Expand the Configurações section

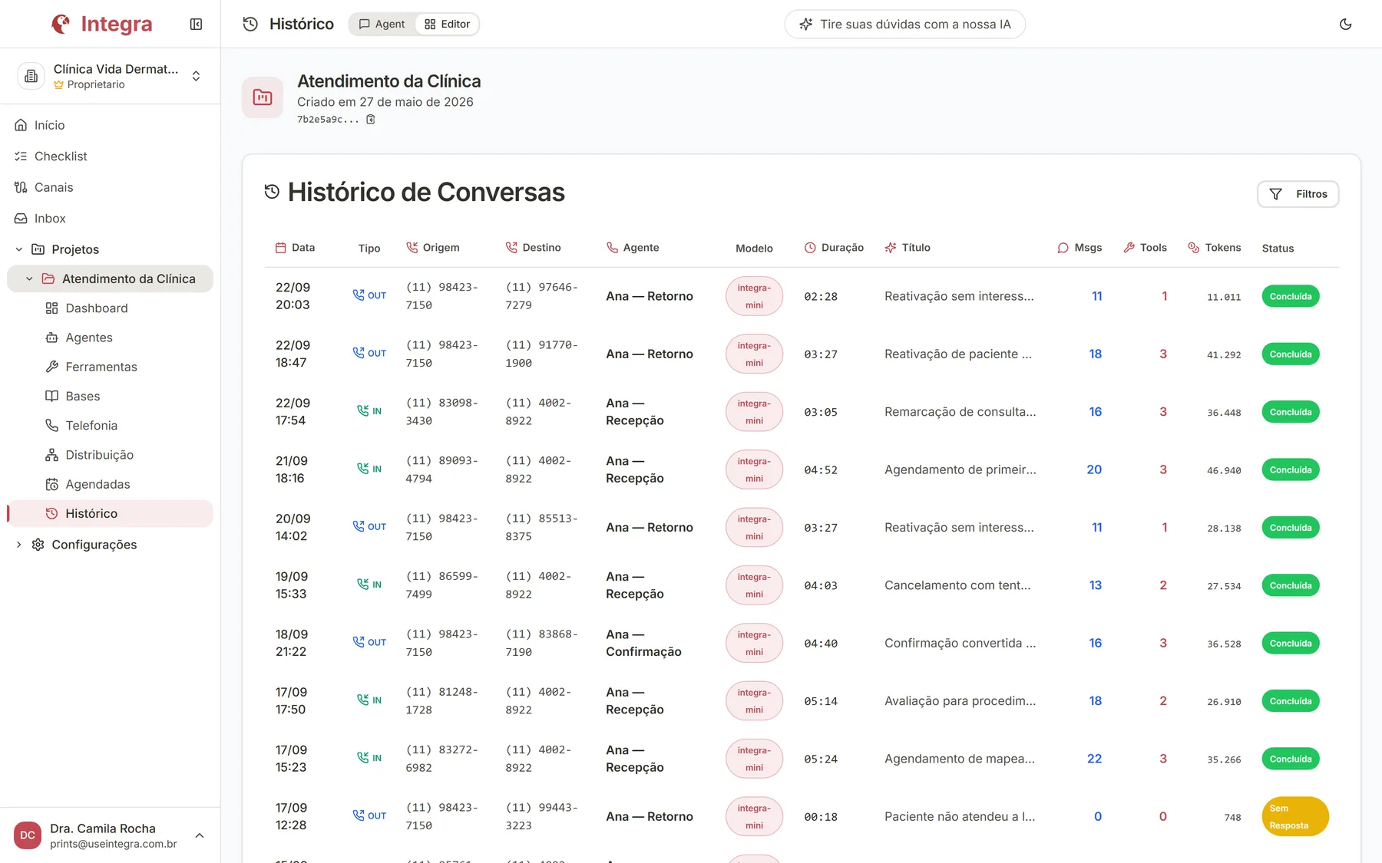(19, 545)
